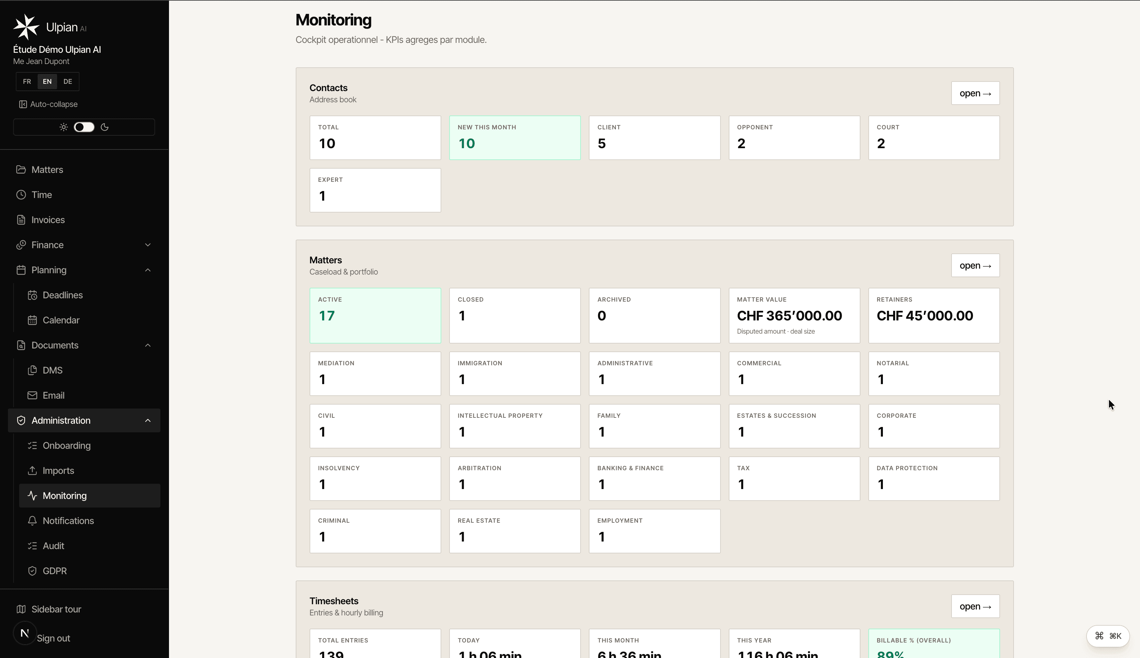Go to Matters in the sidebar
The width and height of the screenshot is (1140, 658).
(x=84, y=170)
